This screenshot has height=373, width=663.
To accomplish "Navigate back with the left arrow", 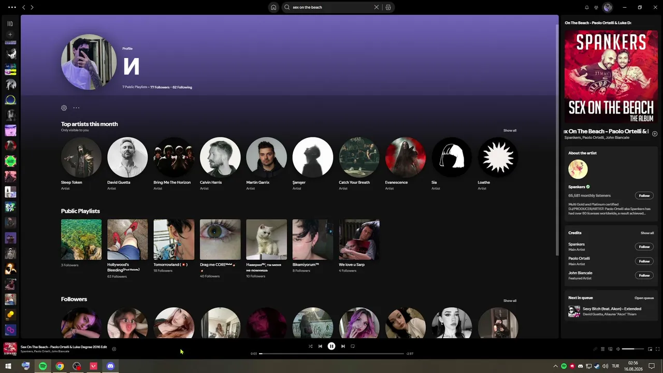I will (x=23, y=7).
